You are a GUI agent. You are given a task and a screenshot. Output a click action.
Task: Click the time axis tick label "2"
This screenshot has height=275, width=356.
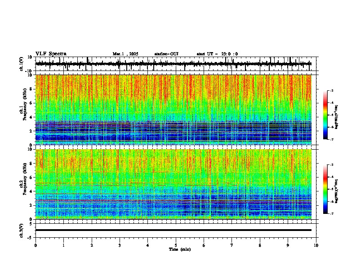[x=92, y=245]
